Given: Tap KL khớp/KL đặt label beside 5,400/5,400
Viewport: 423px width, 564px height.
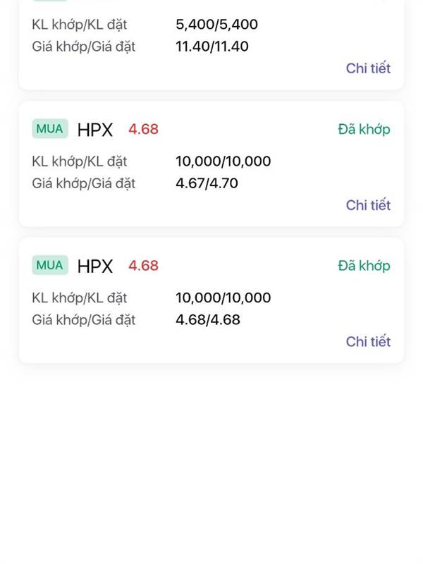Looking at the screenshot, I should tap(80, 25).
